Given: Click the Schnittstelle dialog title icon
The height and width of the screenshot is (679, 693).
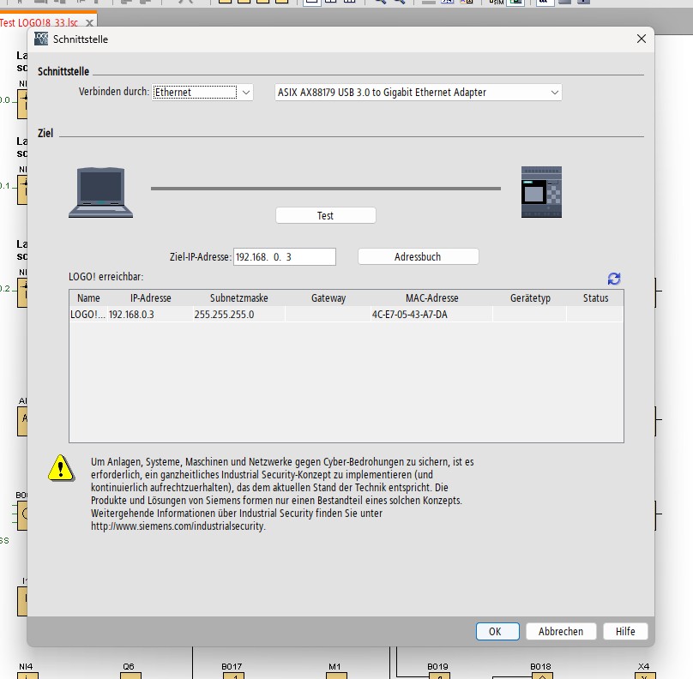Looking at the screenshot, I should [x=41, y=39].
